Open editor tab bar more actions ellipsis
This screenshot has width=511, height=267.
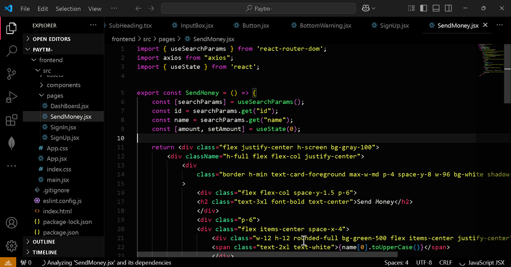500,26
